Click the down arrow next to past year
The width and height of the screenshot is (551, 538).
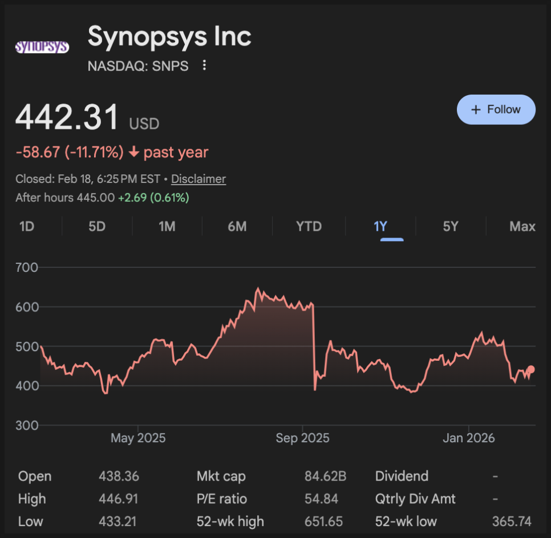tap(133, 153)
